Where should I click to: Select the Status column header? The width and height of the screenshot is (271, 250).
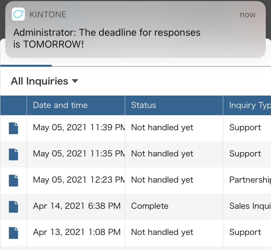[x=144, y=105]
